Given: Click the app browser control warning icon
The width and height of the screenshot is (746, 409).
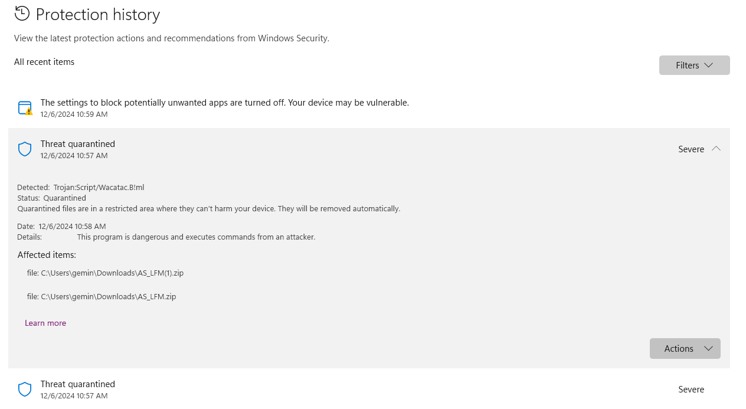Looking at the screenshot, I should pos(25,108).
